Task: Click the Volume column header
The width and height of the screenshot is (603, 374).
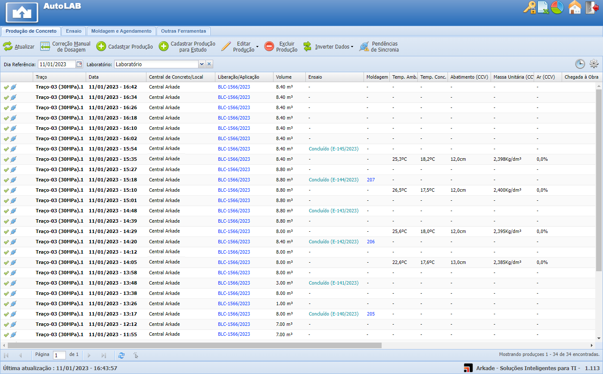Action: [x=289, y=77]
